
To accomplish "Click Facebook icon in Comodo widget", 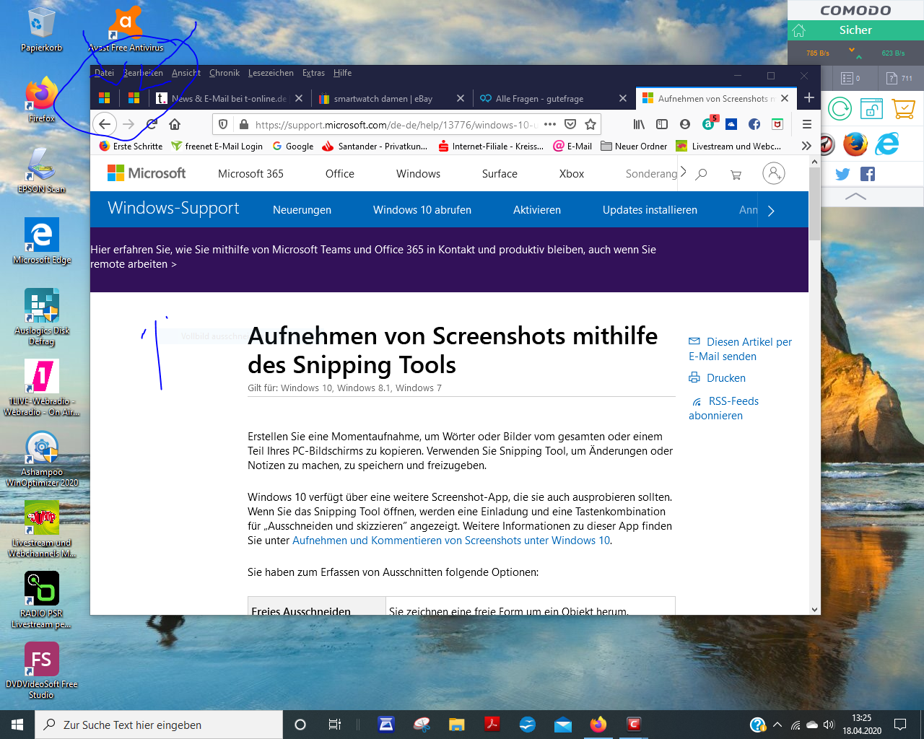I will tap(868, 174).
